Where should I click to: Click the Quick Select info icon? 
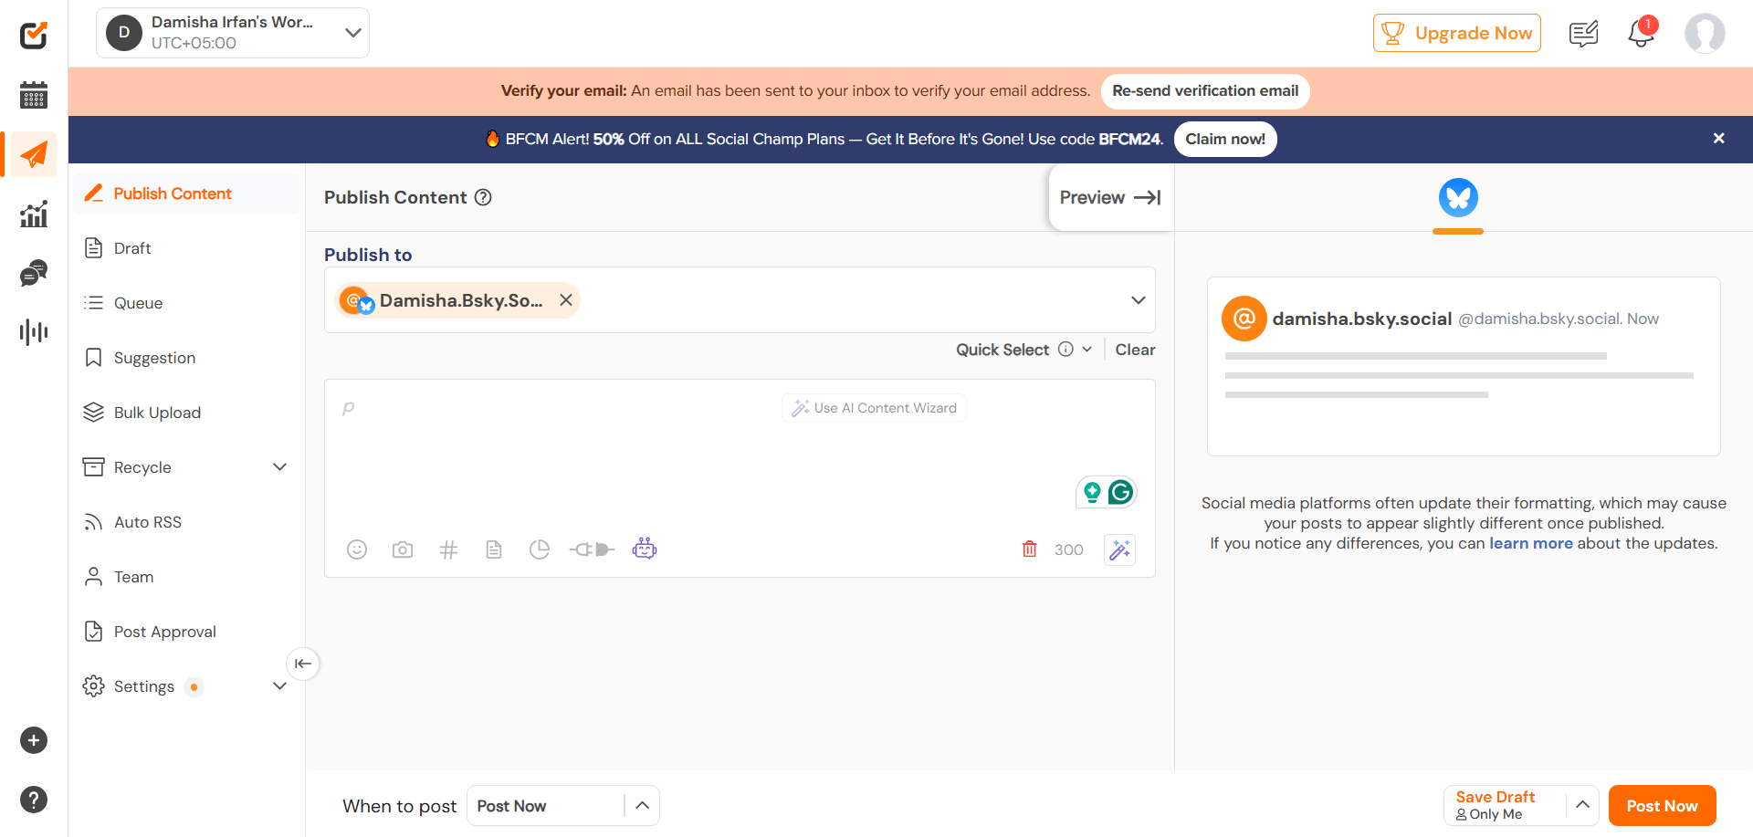[1065, 350]
